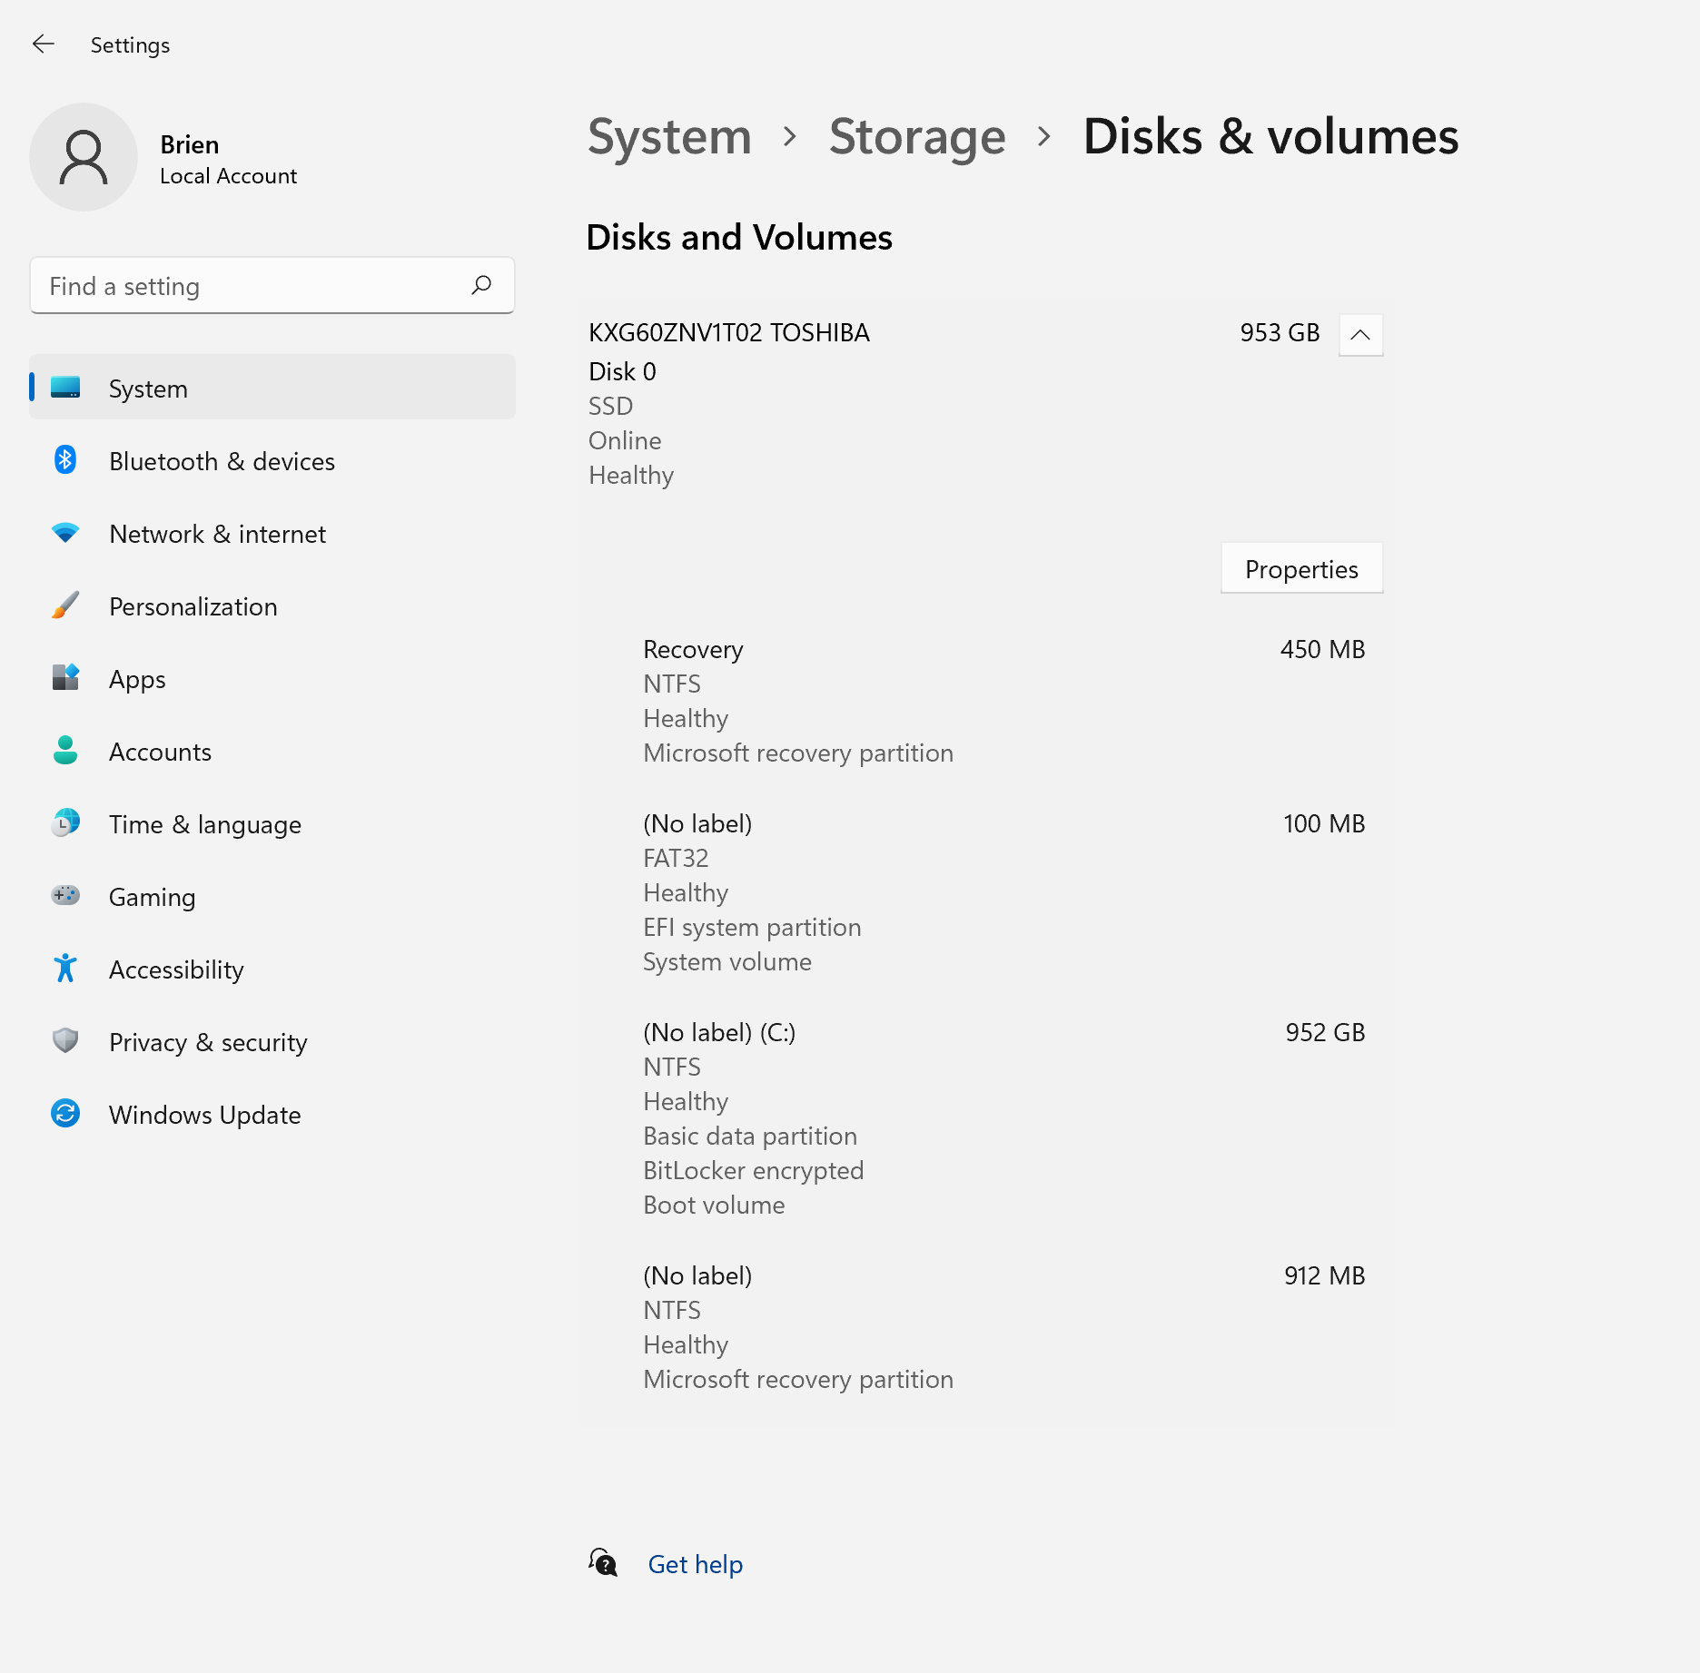
Task: Click the back arrow to return
Action: point(43,44)
